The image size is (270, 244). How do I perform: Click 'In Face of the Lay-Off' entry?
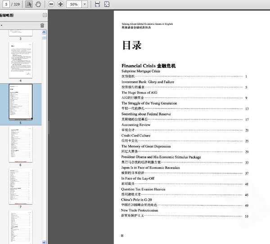138,178
